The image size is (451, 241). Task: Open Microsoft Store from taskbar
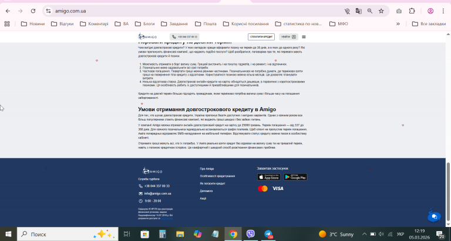(144, 234)
